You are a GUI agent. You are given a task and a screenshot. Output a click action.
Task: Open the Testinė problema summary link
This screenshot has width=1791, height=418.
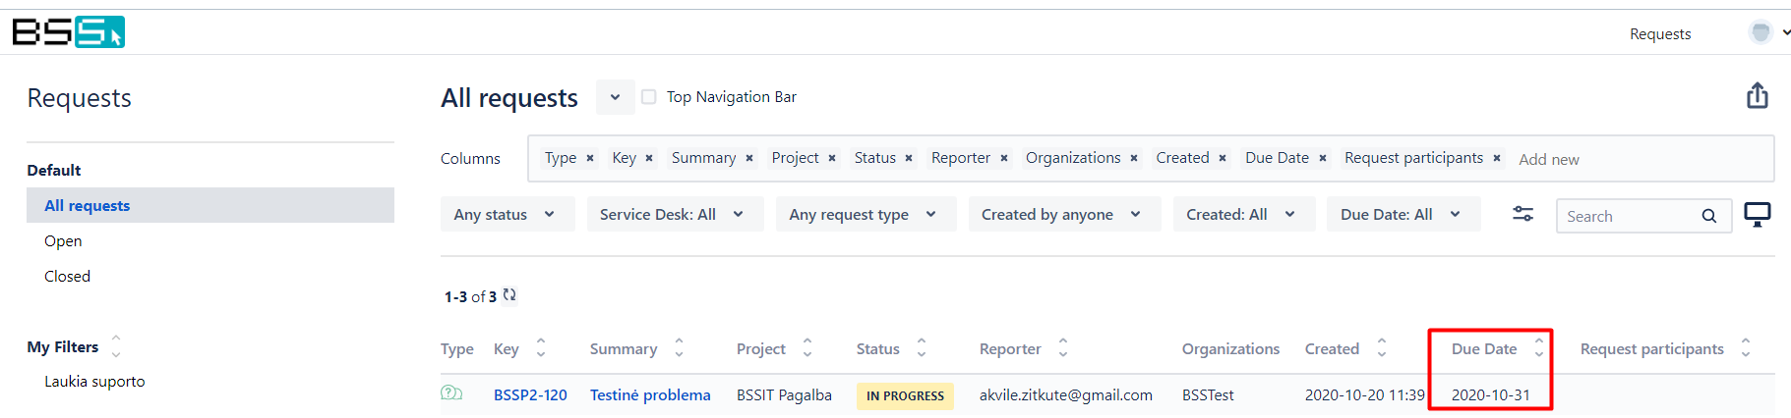650,394
